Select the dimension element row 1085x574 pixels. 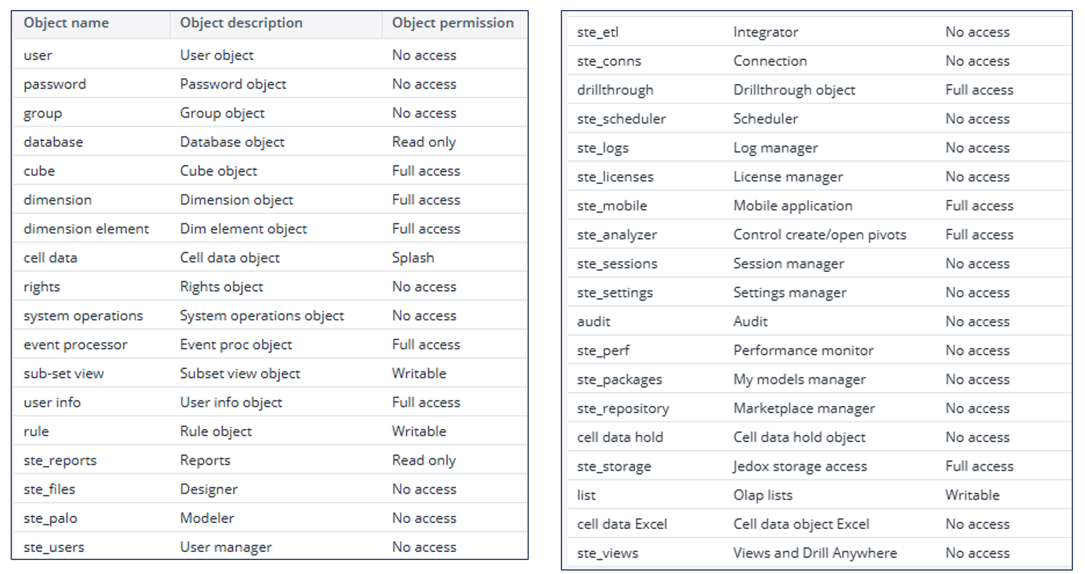point(270,229)
